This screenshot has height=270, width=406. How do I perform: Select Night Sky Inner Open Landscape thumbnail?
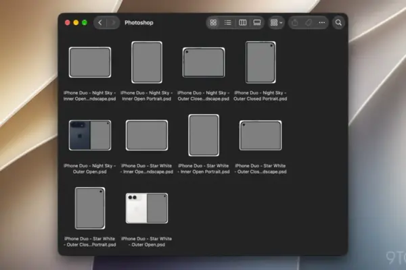pos(90,62)
